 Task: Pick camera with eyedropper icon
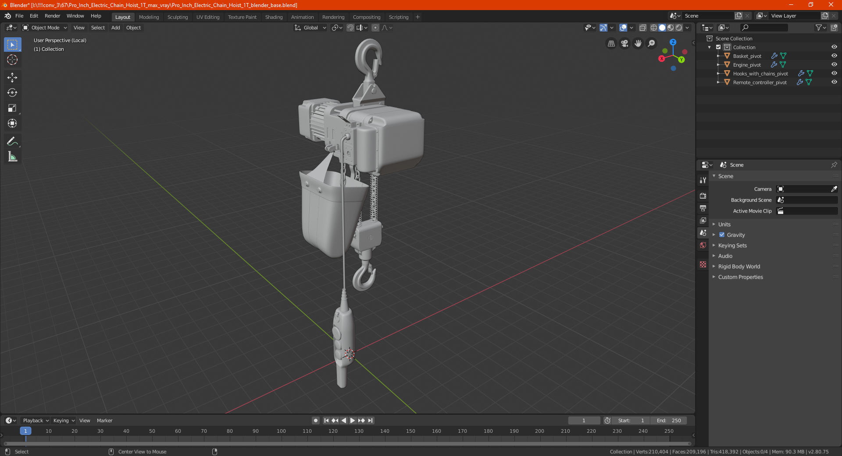point(834,189)
